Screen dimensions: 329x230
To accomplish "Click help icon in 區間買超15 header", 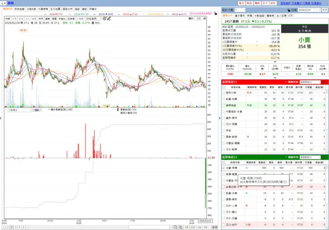I will pos(286,82).
